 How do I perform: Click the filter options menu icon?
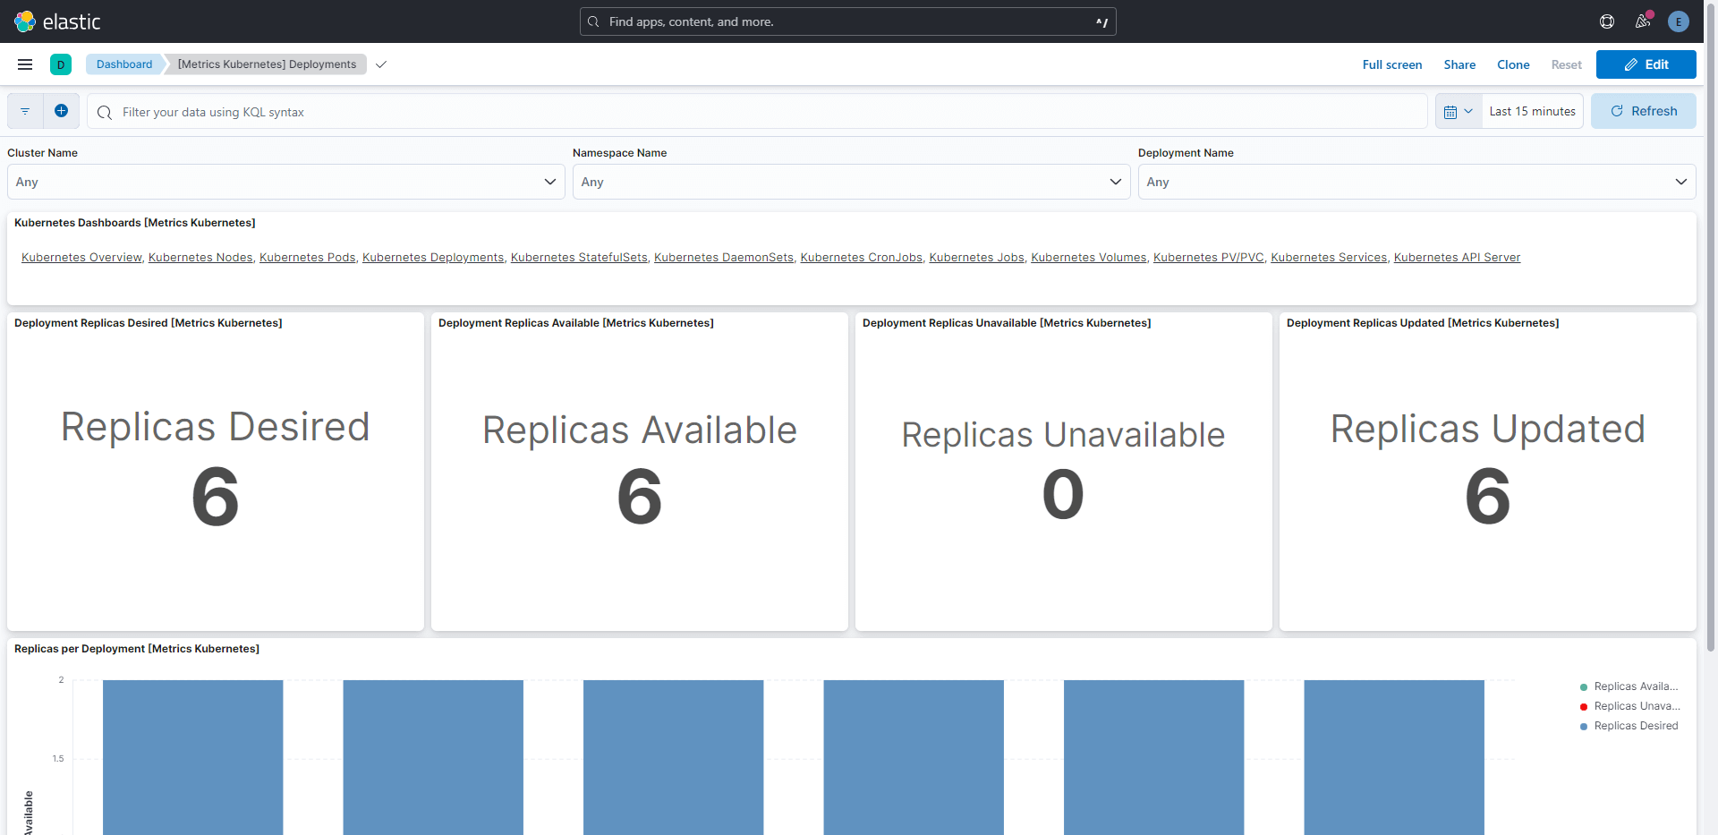tap(25, 111)
